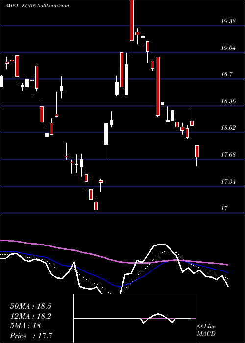Click inside the Live MACD inset chart
The width and height of the screenshot is (245, 343).
135,318
